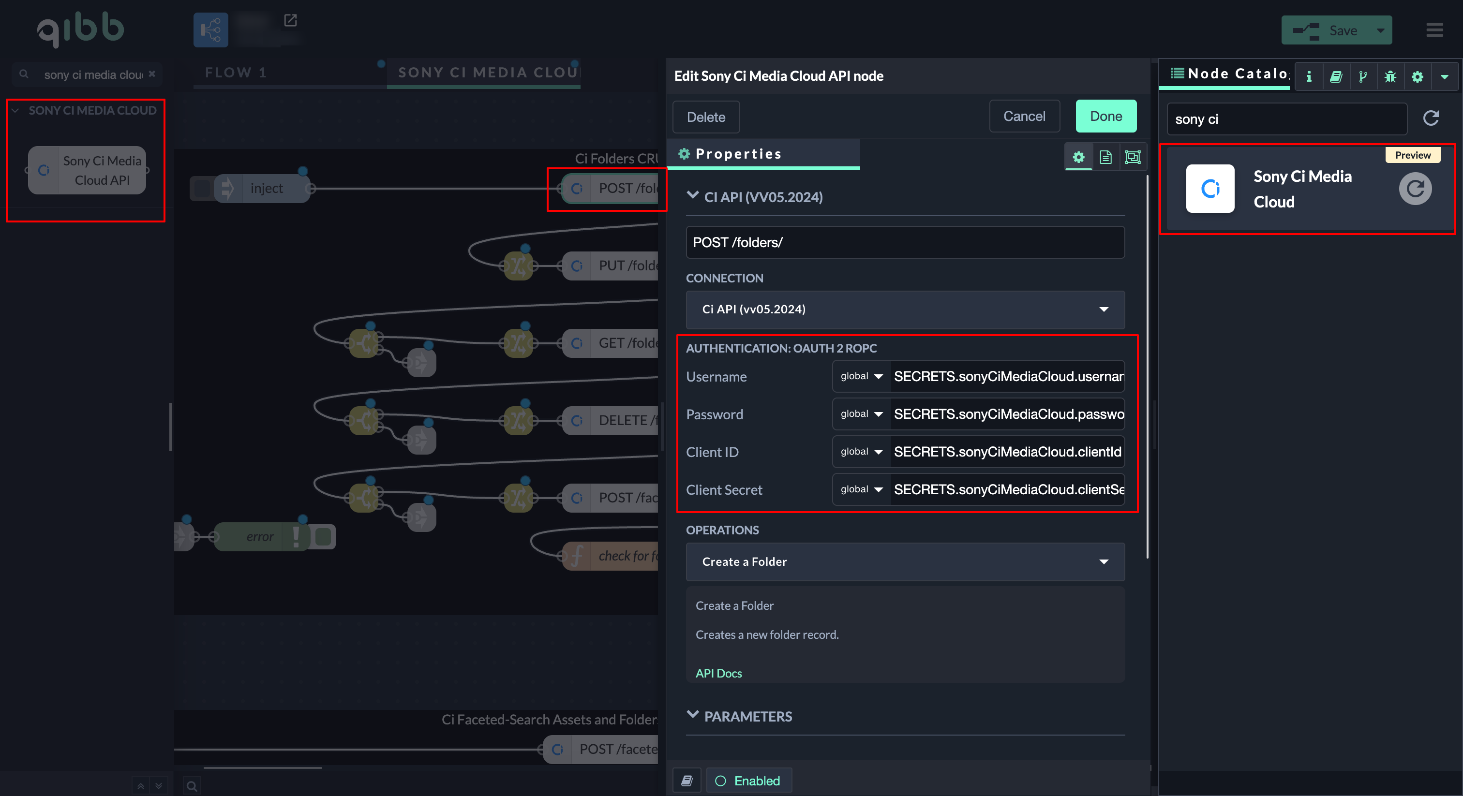
Task: Refresh the node catalog search results
Action: pos(1431,118)
